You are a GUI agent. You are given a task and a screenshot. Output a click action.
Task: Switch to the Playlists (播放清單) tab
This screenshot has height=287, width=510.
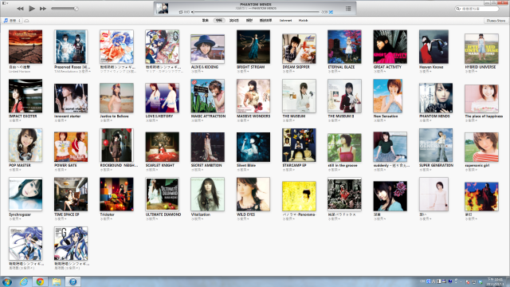(x=265, y=21)
